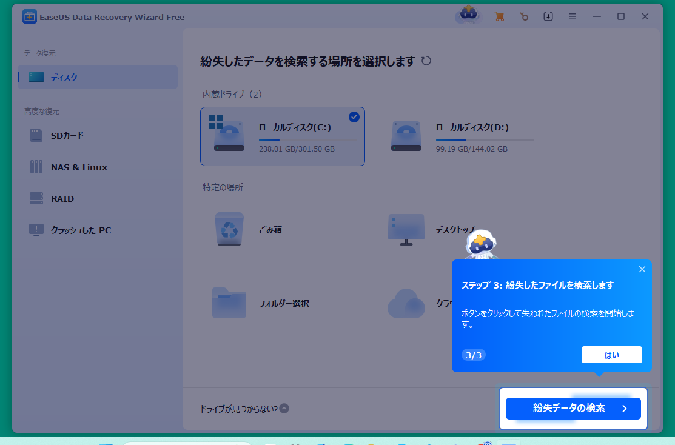Choose フォルダー選択 label
The height and width of the screenshot is (445, 675).
(284, 304)
